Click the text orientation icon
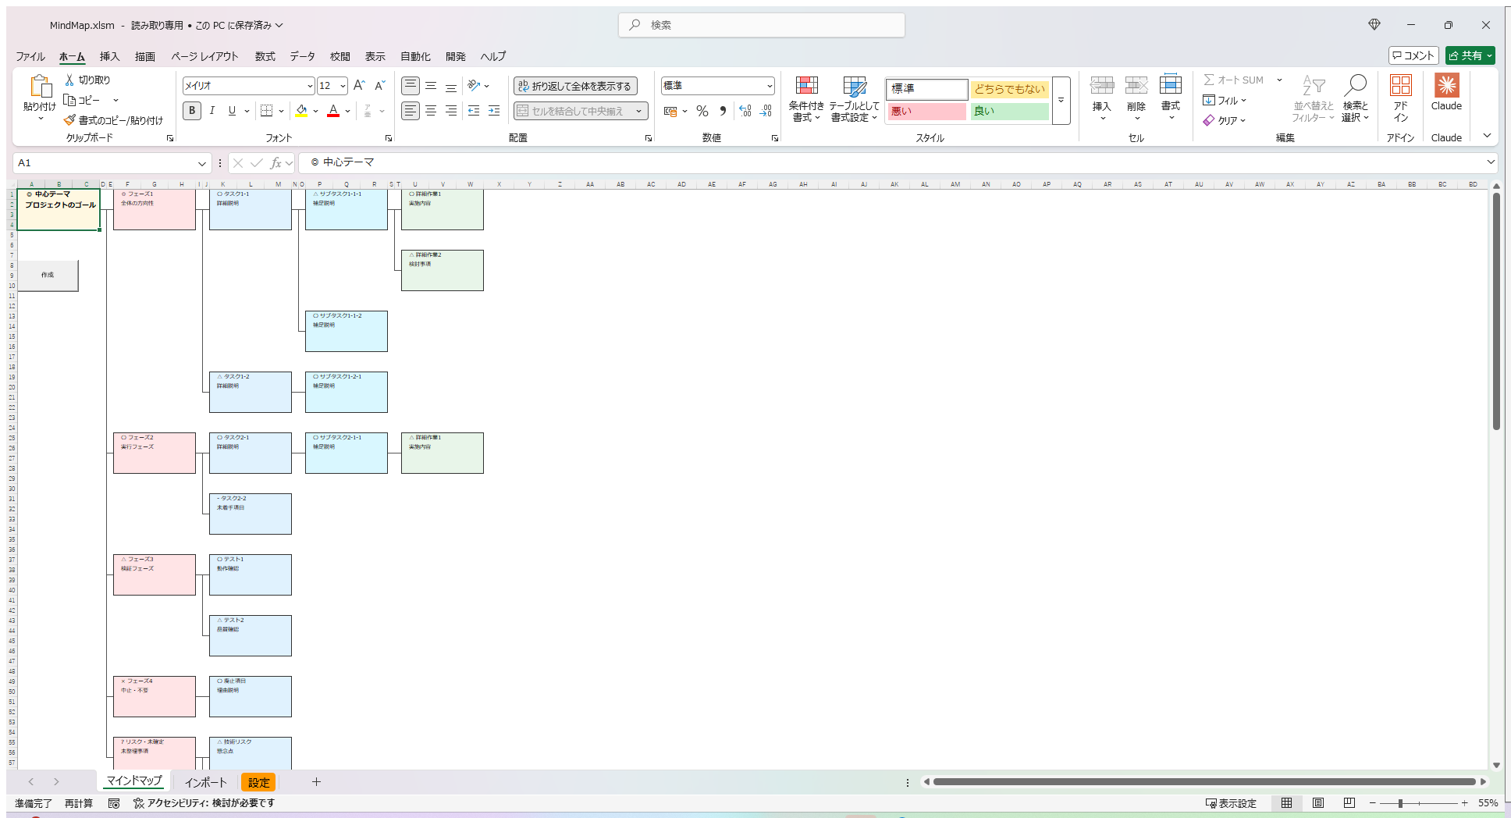The image size is (1511, 818). click(x=473, y=86)
